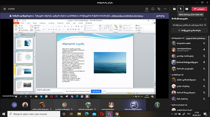
Task: Toggle the mic icon in the purple-ringed avatar's row
Action: tap(204, 62)
